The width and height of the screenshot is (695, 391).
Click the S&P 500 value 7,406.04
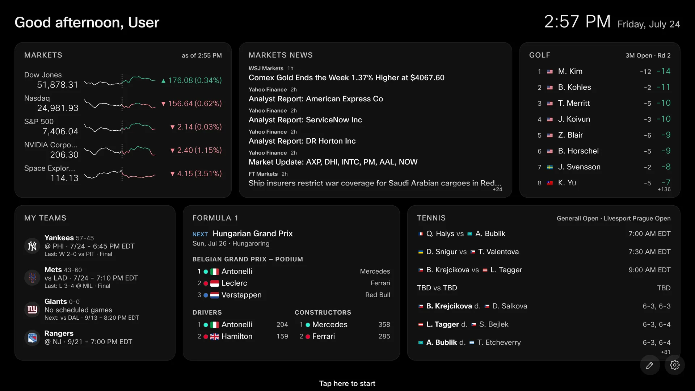[x=60, y=131]
